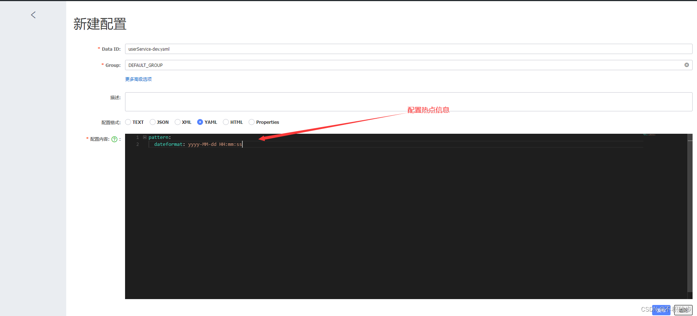The height and width of the screenshot is (316, 697).
Task: Select the YAML format radio button
Action: click(200, 122)
